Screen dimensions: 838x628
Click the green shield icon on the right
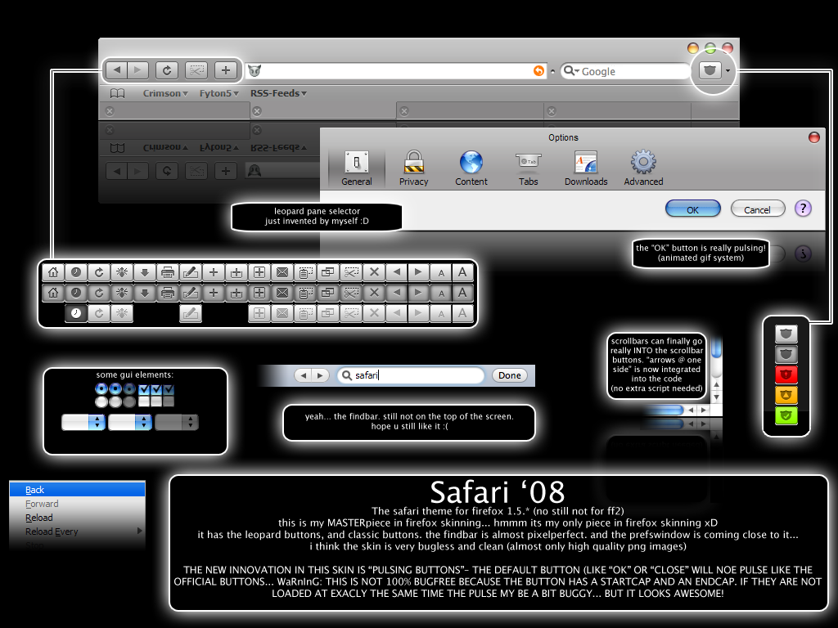point(786,416)
